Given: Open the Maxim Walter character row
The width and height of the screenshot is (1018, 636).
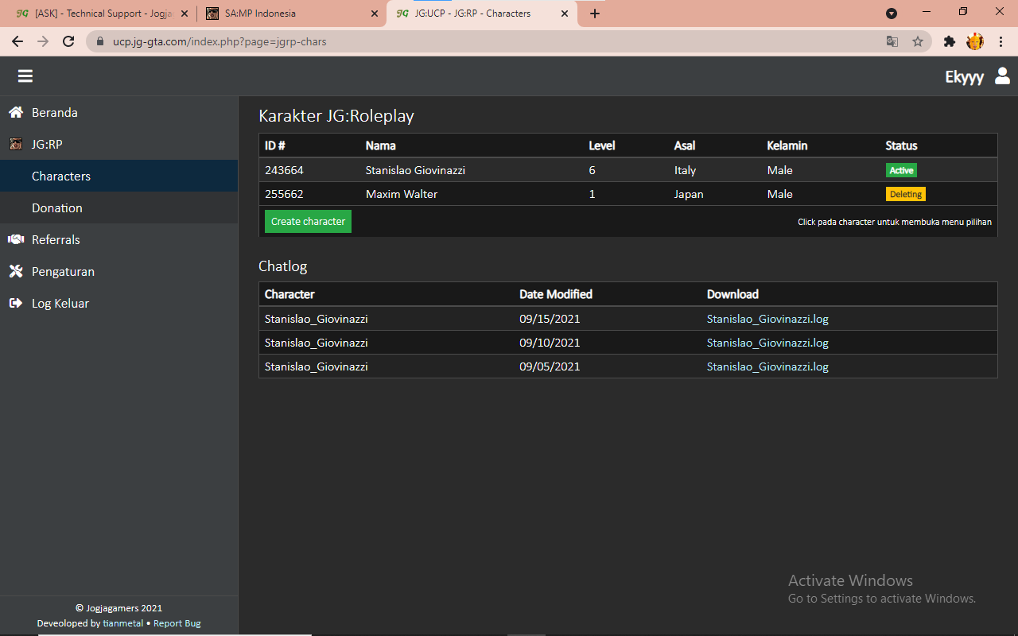Looking at the screenshot, I should click(628, 194).
